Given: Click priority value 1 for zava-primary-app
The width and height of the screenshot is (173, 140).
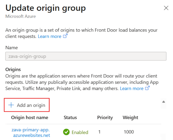Looking at the screenshot, I should (99, 132).
